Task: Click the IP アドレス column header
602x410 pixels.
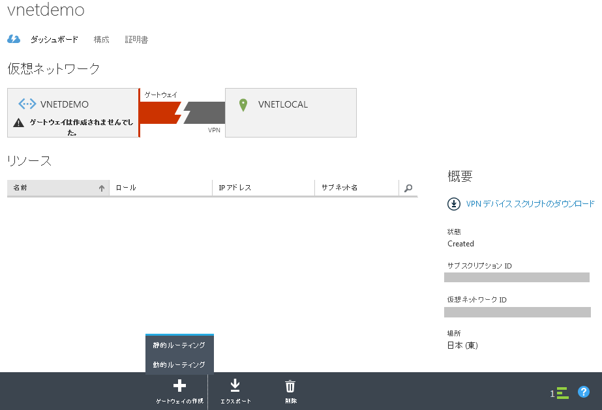Action: click(x=263, y=188)
